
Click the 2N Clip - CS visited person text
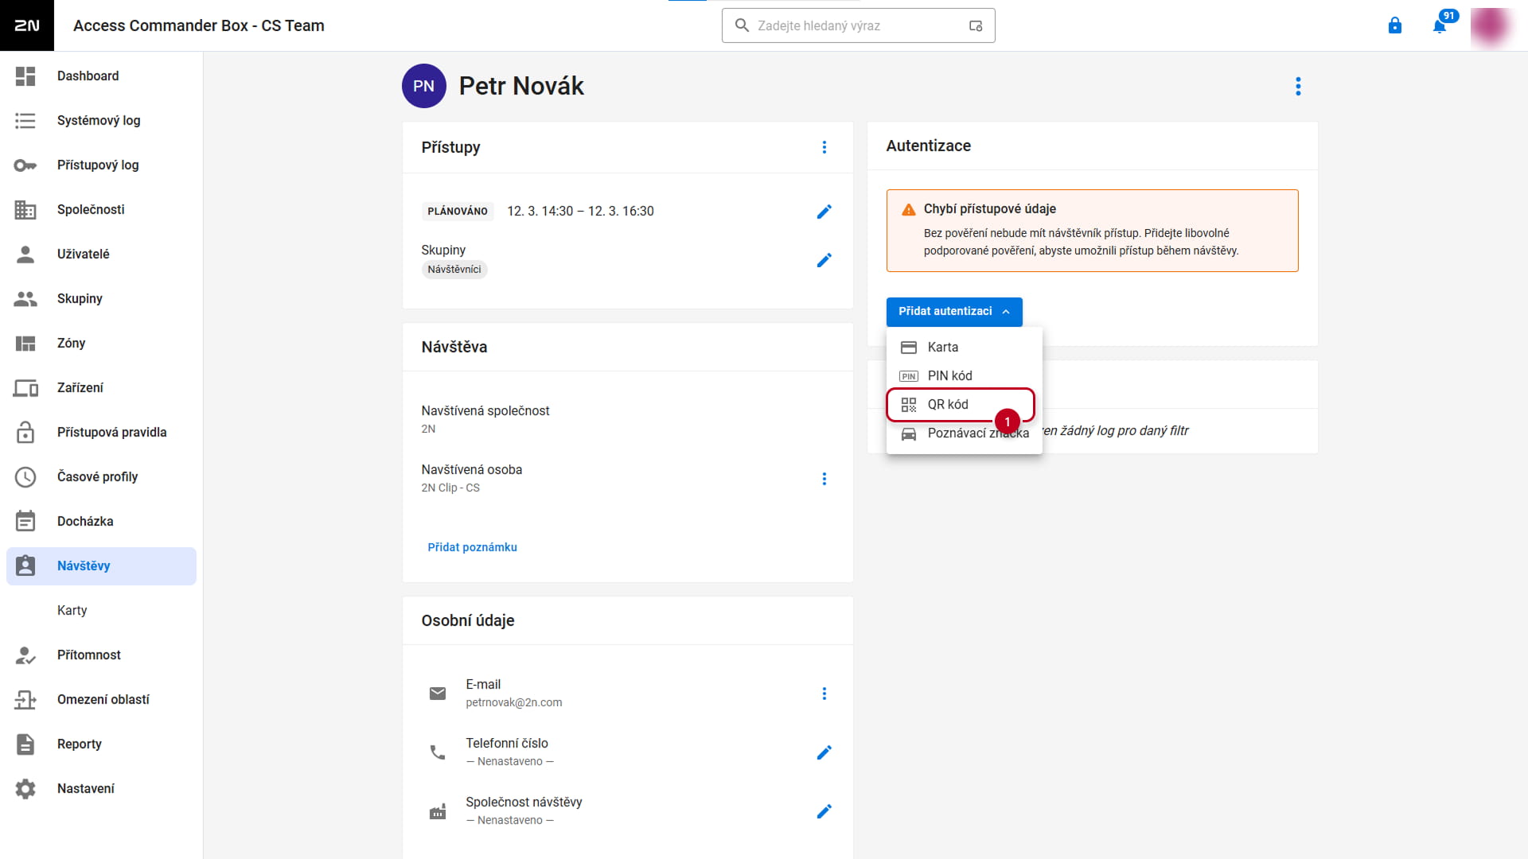point(450,488)
